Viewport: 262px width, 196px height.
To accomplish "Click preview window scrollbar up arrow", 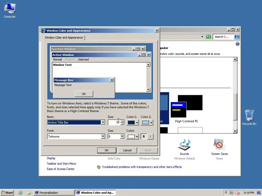I will tap(148, 65).
